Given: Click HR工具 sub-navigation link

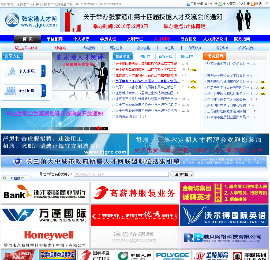Looking at the screenshot, I should (169, 48).
